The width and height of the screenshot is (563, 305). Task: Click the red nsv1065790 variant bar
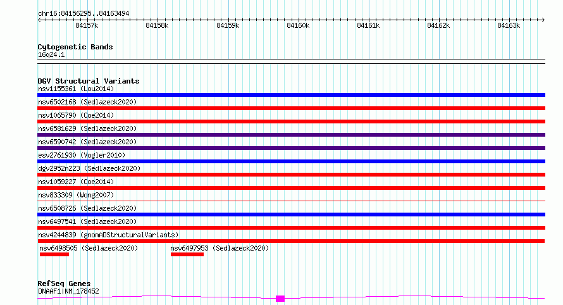click(x=291, y=121)
